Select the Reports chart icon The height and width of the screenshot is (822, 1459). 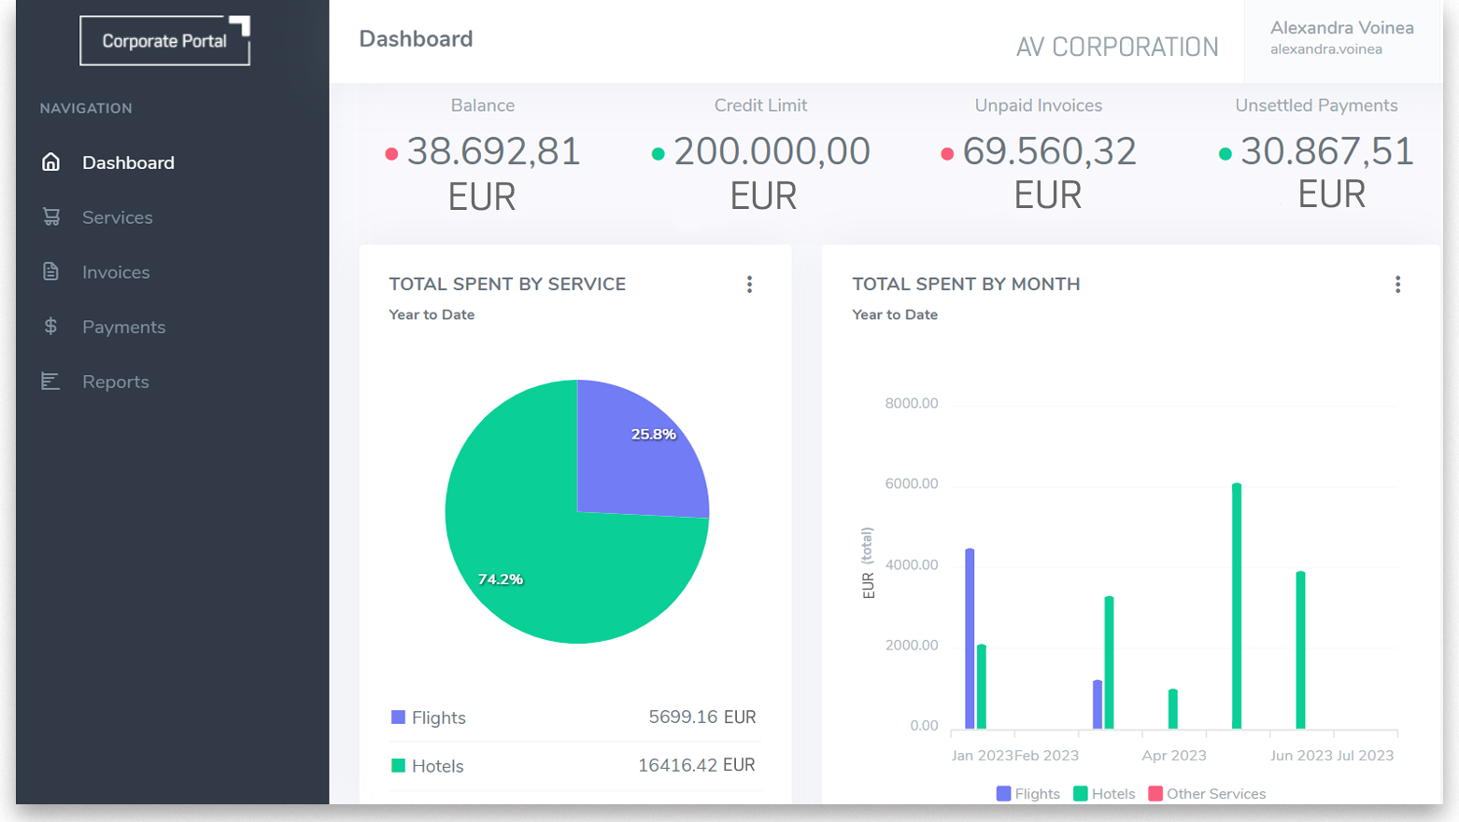[x=50, y=381]
